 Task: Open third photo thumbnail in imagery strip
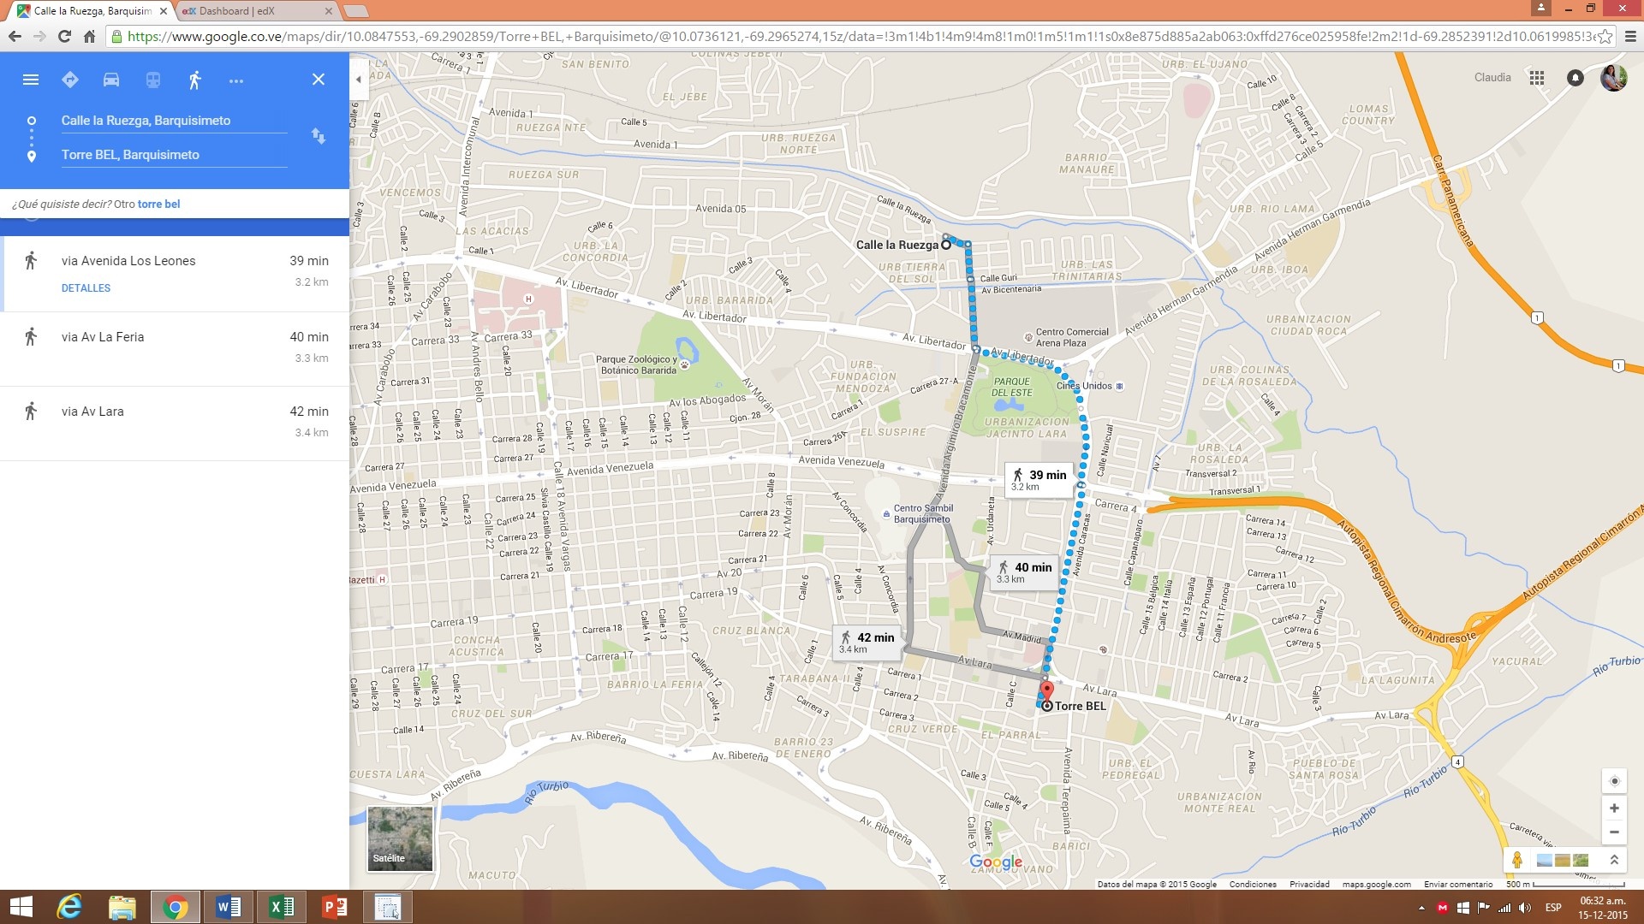1581,860
